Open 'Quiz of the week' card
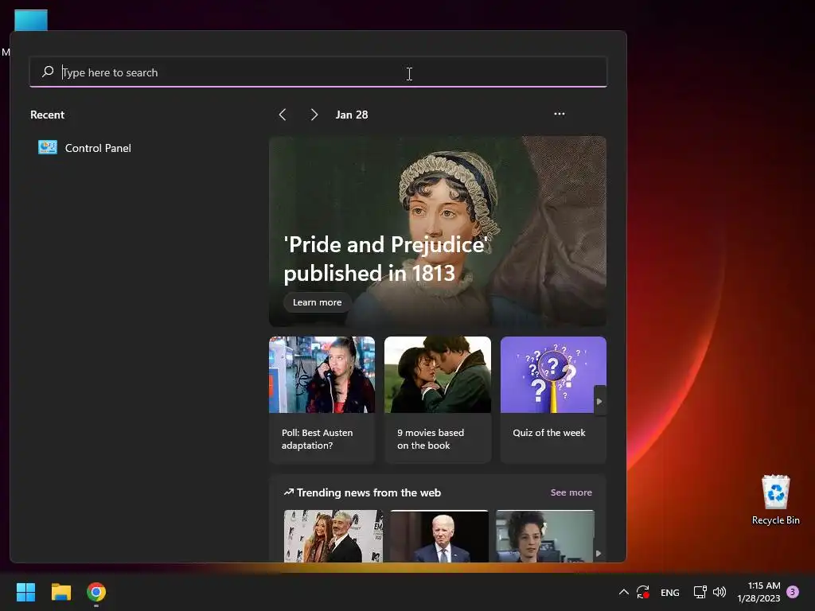The height and width of the screenshot is (611, 815). (553, 399)
